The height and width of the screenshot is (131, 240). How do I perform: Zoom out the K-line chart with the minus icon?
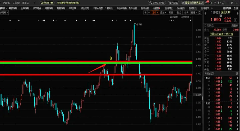point(149,13)
